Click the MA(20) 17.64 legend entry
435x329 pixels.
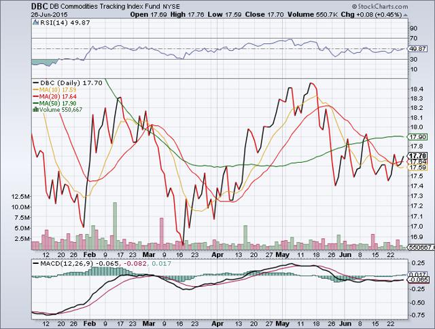pos(54,96)
